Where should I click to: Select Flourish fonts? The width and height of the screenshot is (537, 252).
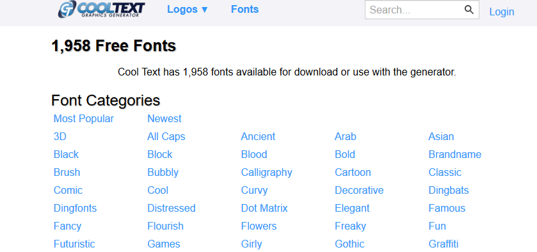165,226
